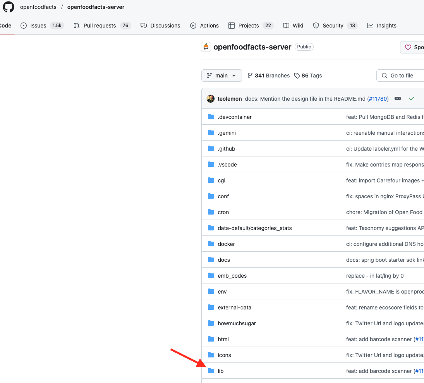Switch to the Insights tab
Viewport: 424px width, 383px height.
[381, 26]
